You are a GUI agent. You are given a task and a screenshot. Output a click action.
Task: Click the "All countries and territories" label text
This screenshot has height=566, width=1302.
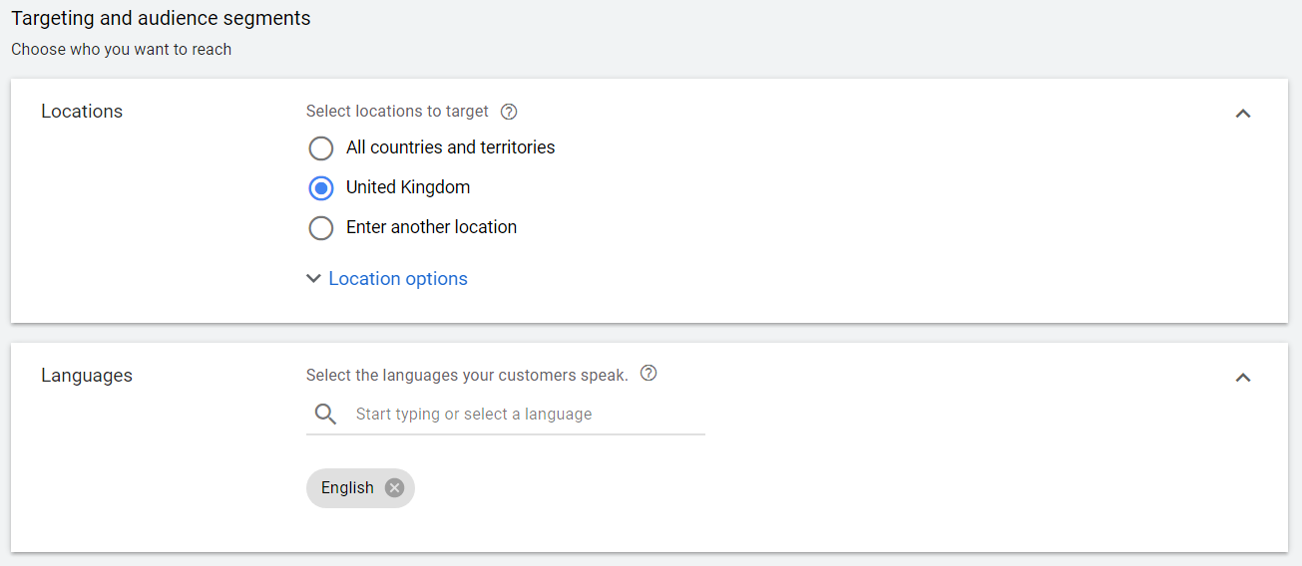click(x=450, y=147)
